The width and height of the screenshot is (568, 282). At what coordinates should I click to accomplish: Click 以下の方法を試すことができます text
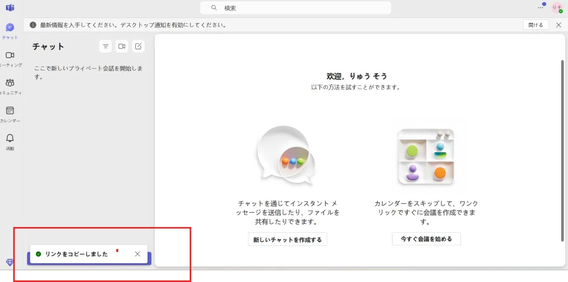click(357, 87)
